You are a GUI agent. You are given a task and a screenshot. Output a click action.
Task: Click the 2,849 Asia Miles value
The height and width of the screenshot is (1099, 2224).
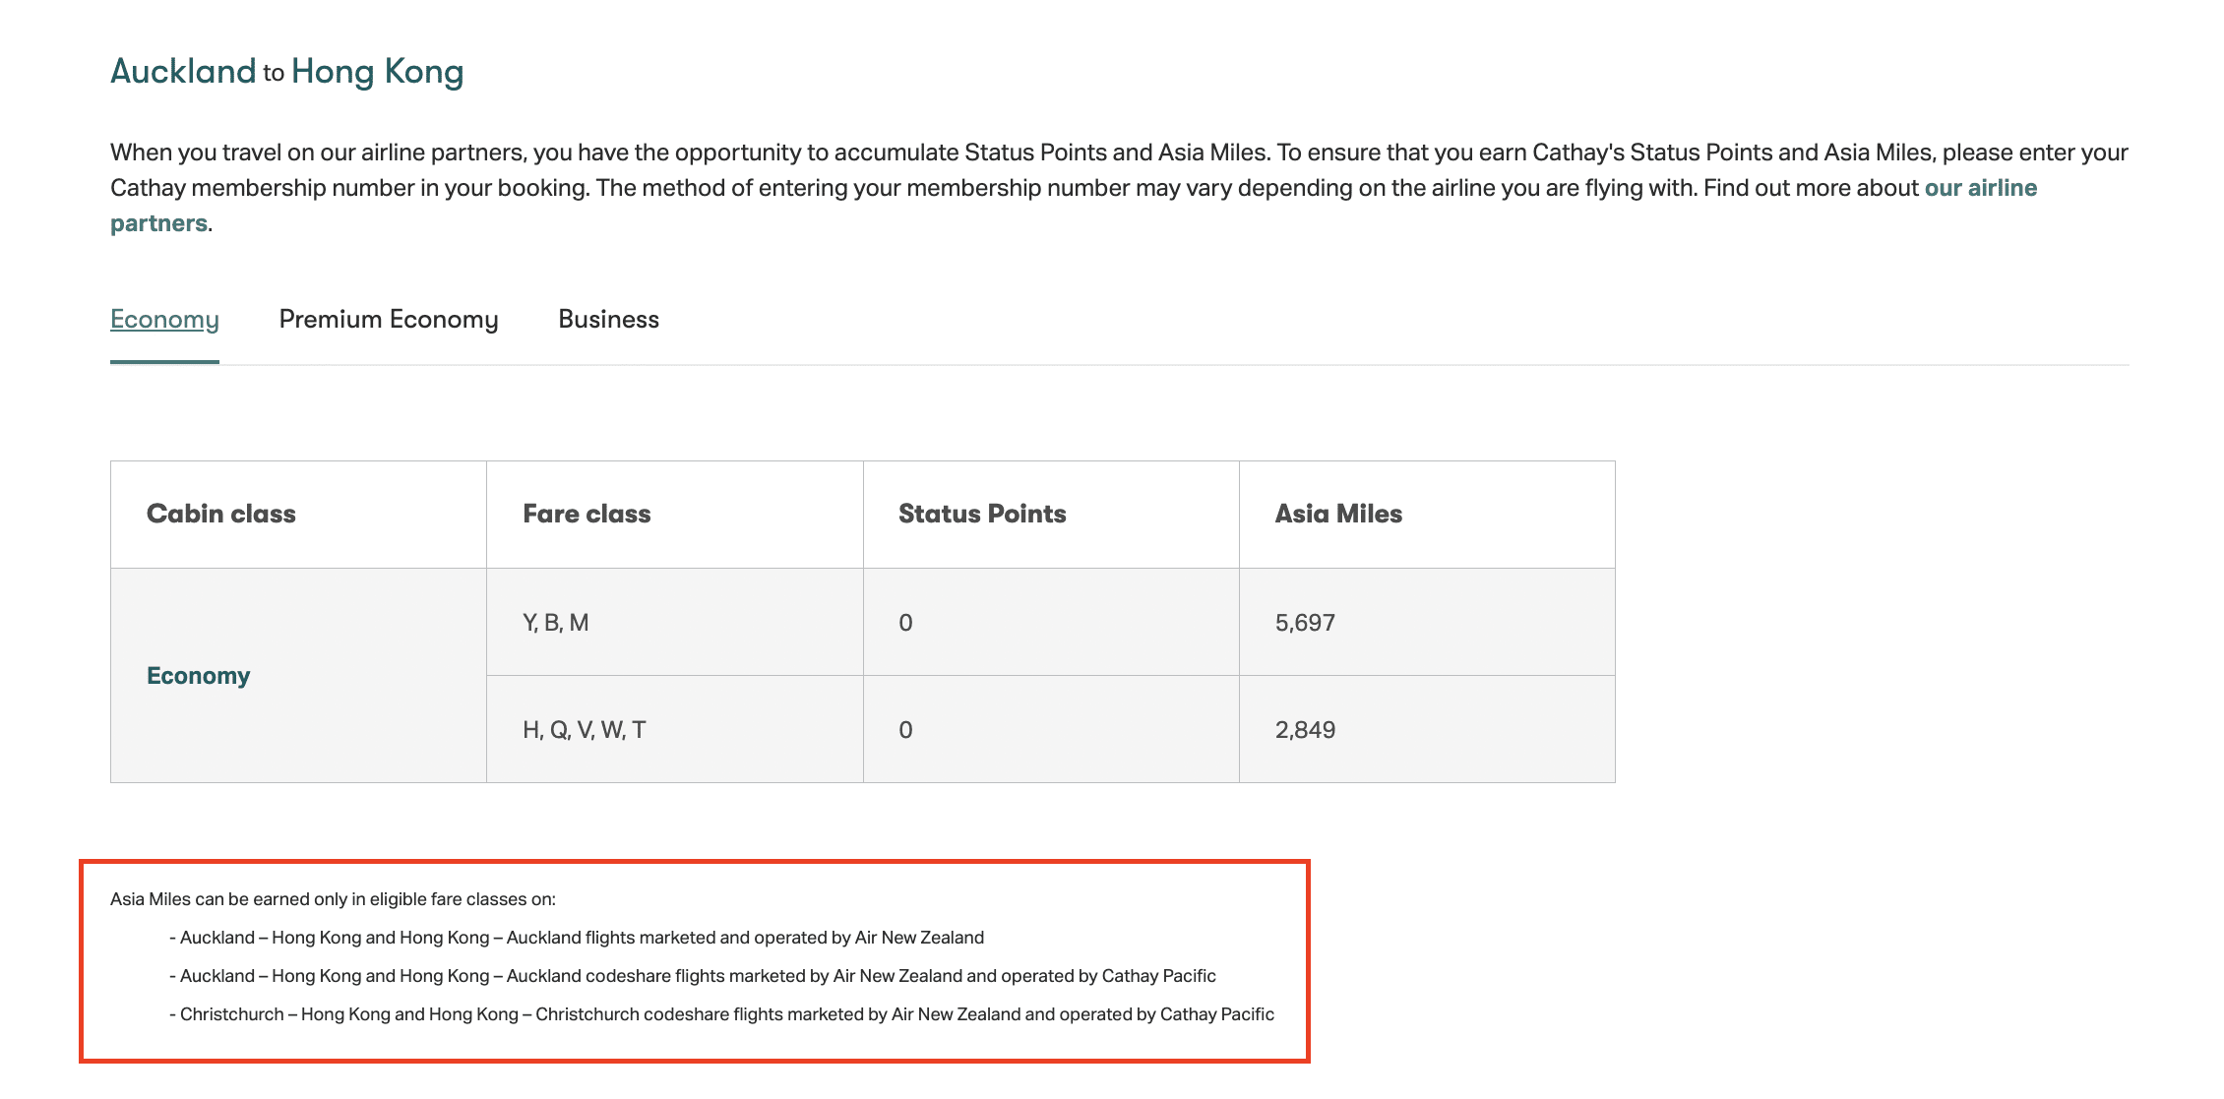[x=1305, y=730]
